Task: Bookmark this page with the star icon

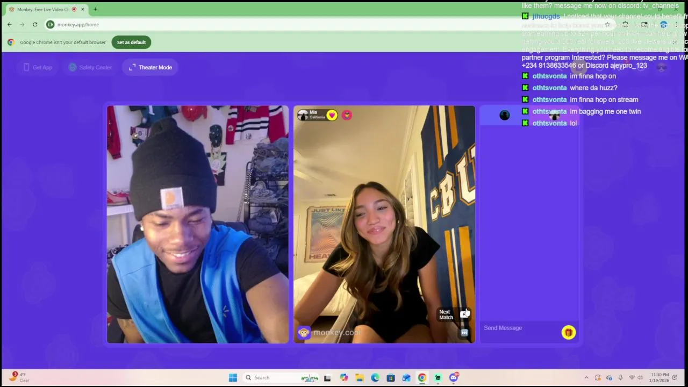Action: (607, 24)
